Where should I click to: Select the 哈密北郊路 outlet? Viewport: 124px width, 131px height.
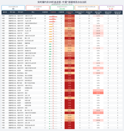[28, 106]
